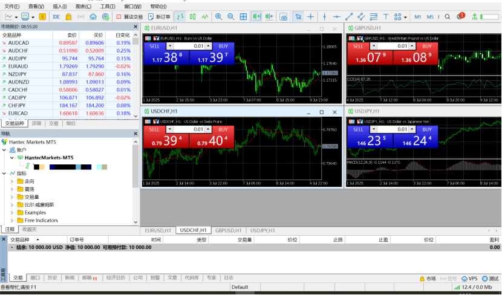The width and height of the screenshot is (502, 295).
Task: Open the VPS cloud toolbar icon
Action: point(93,17)
